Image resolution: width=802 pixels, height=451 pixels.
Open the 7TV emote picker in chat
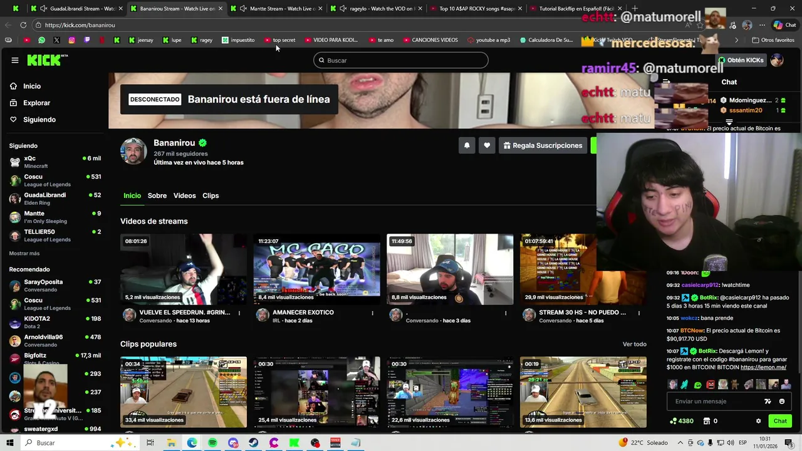pos(768,402)
